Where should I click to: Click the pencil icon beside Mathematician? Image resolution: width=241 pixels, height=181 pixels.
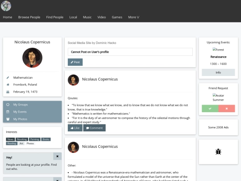8,78
